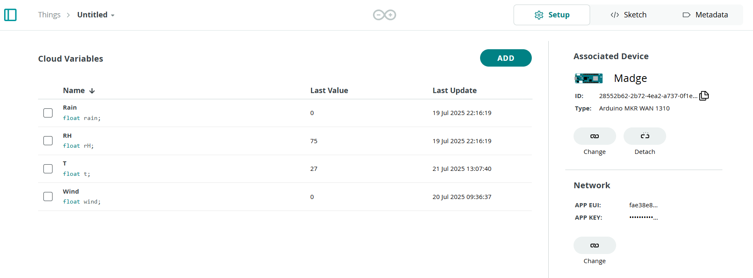Open the Setup gear icon

[539, 14]
